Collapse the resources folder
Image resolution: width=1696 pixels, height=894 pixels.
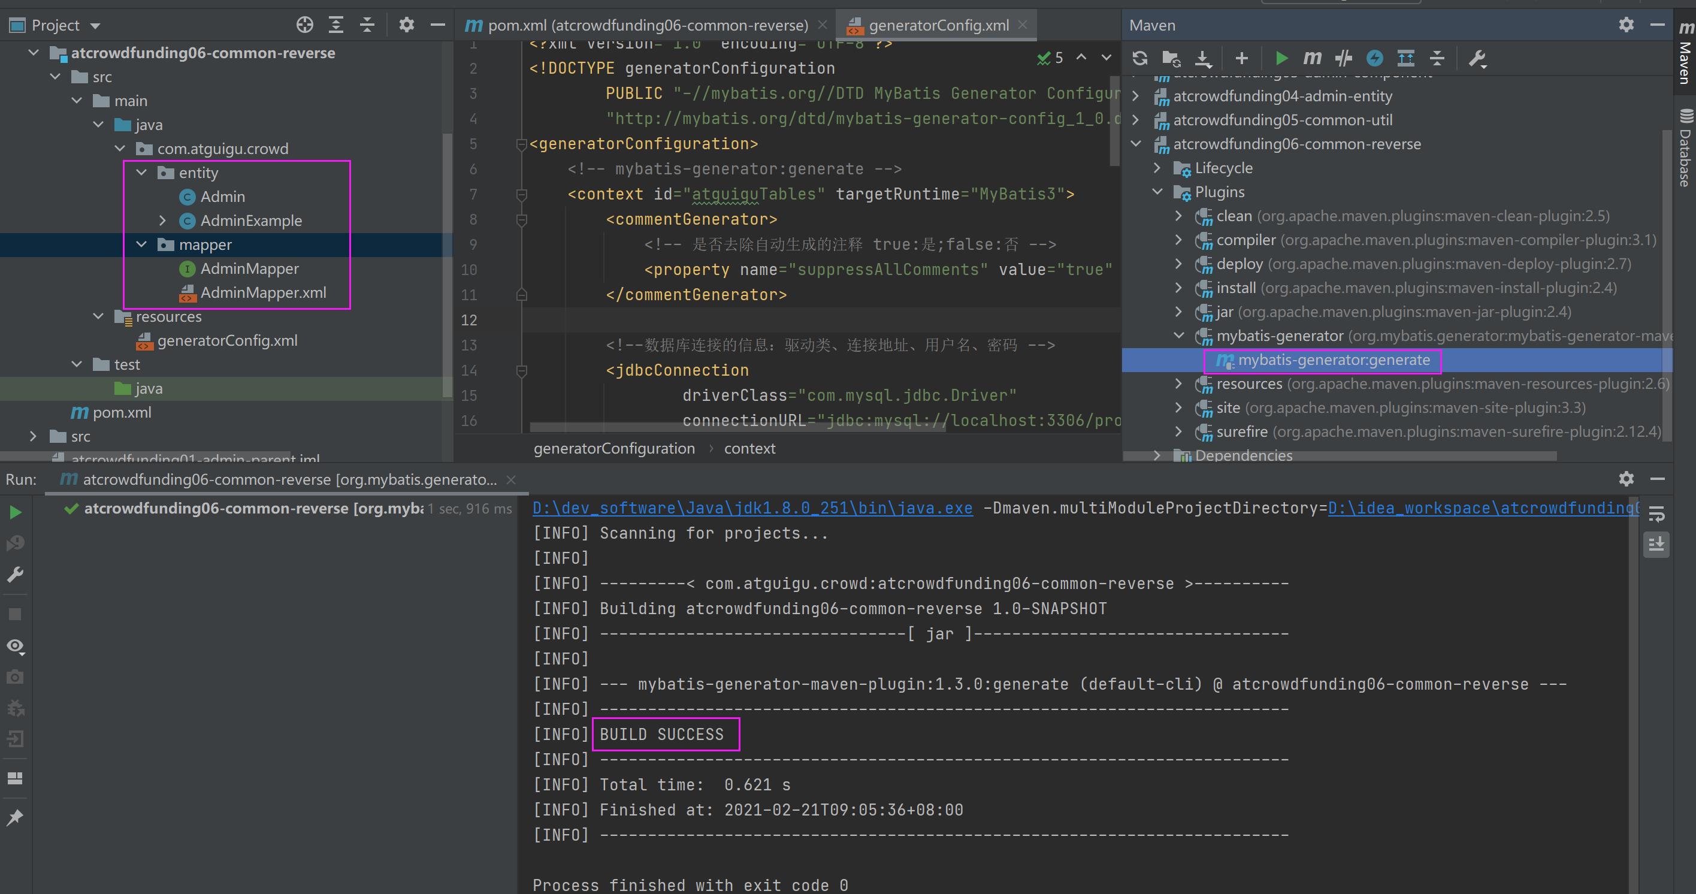tap(99, 316)
